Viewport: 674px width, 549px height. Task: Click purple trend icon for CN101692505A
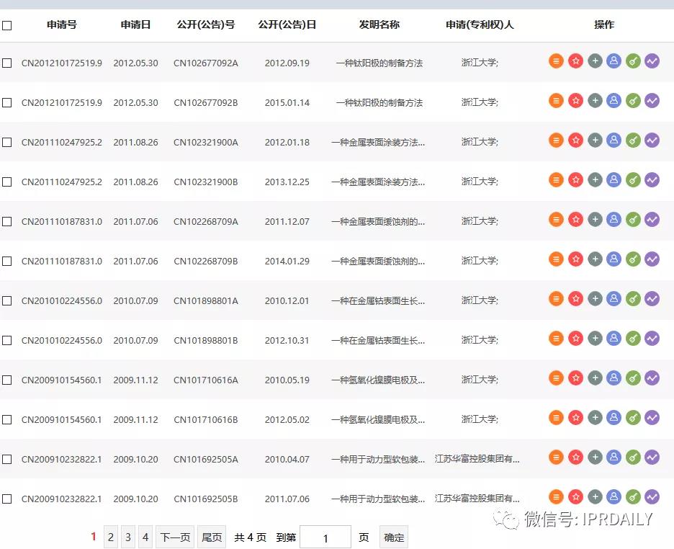(652, 457)
